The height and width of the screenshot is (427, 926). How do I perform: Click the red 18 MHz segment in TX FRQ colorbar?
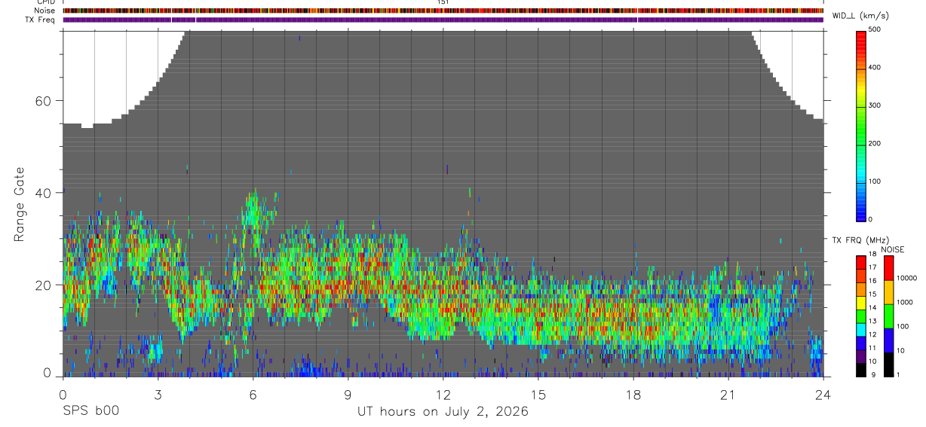click(861, 262)
